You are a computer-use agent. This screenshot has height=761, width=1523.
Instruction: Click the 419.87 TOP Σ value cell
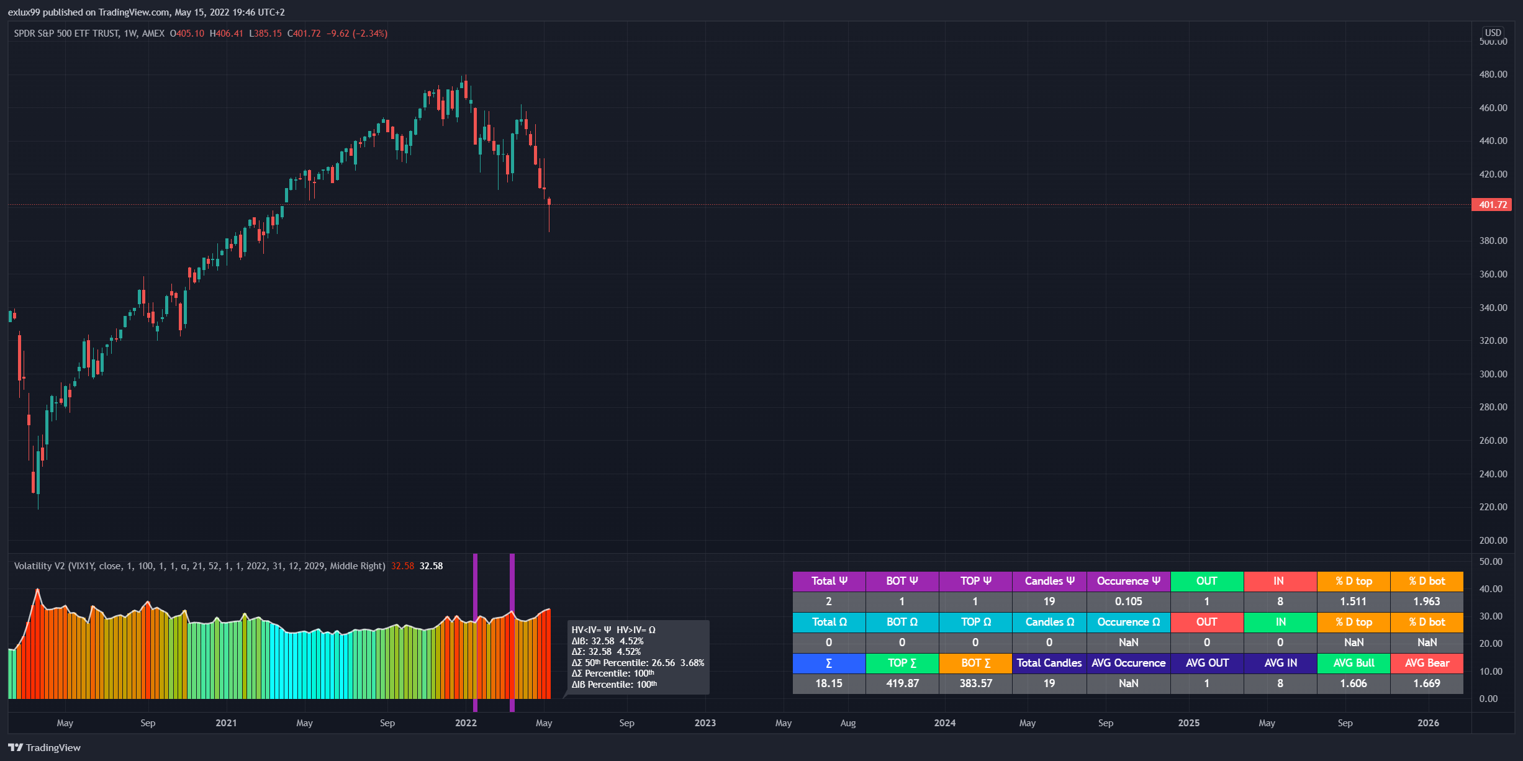[x=902, y=684]
